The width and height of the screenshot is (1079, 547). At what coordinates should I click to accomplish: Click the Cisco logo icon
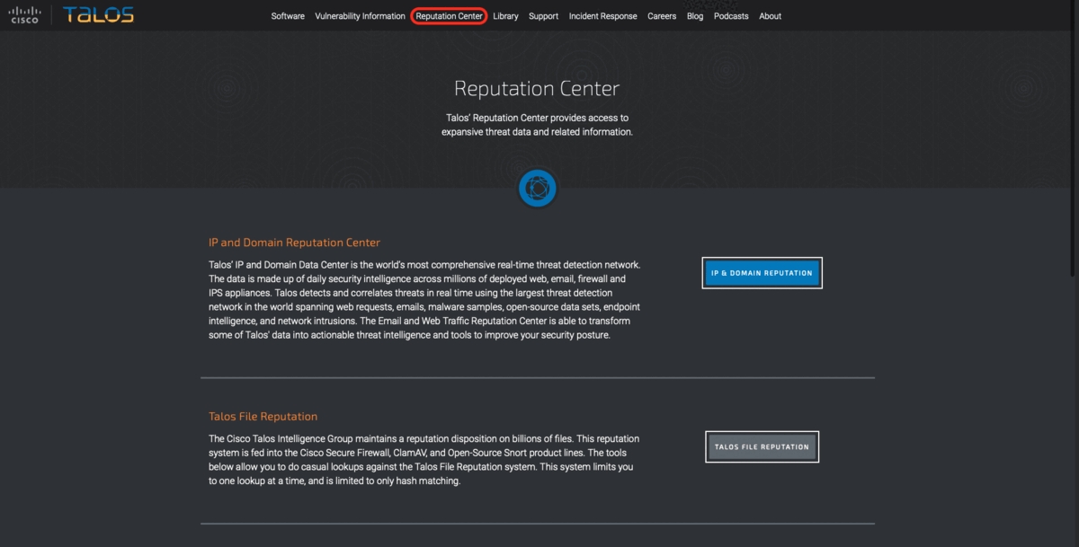(24, 14)
